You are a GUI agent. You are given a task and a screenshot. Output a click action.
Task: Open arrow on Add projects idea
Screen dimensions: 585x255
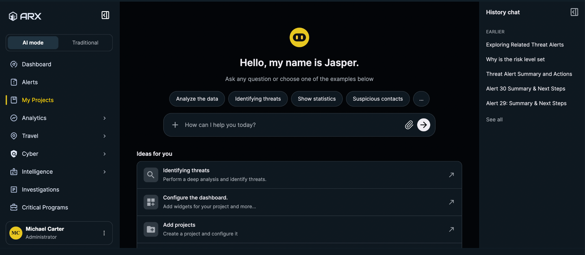point(452,229)
